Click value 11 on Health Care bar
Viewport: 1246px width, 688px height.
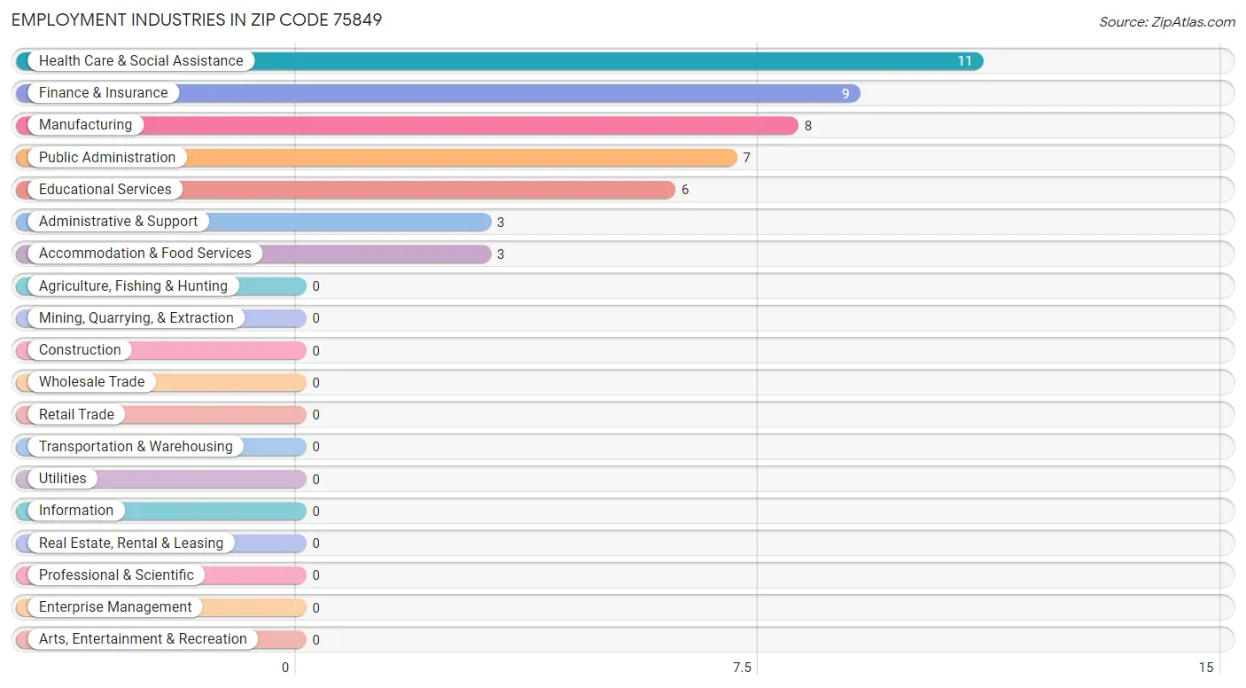click(964, 61)
